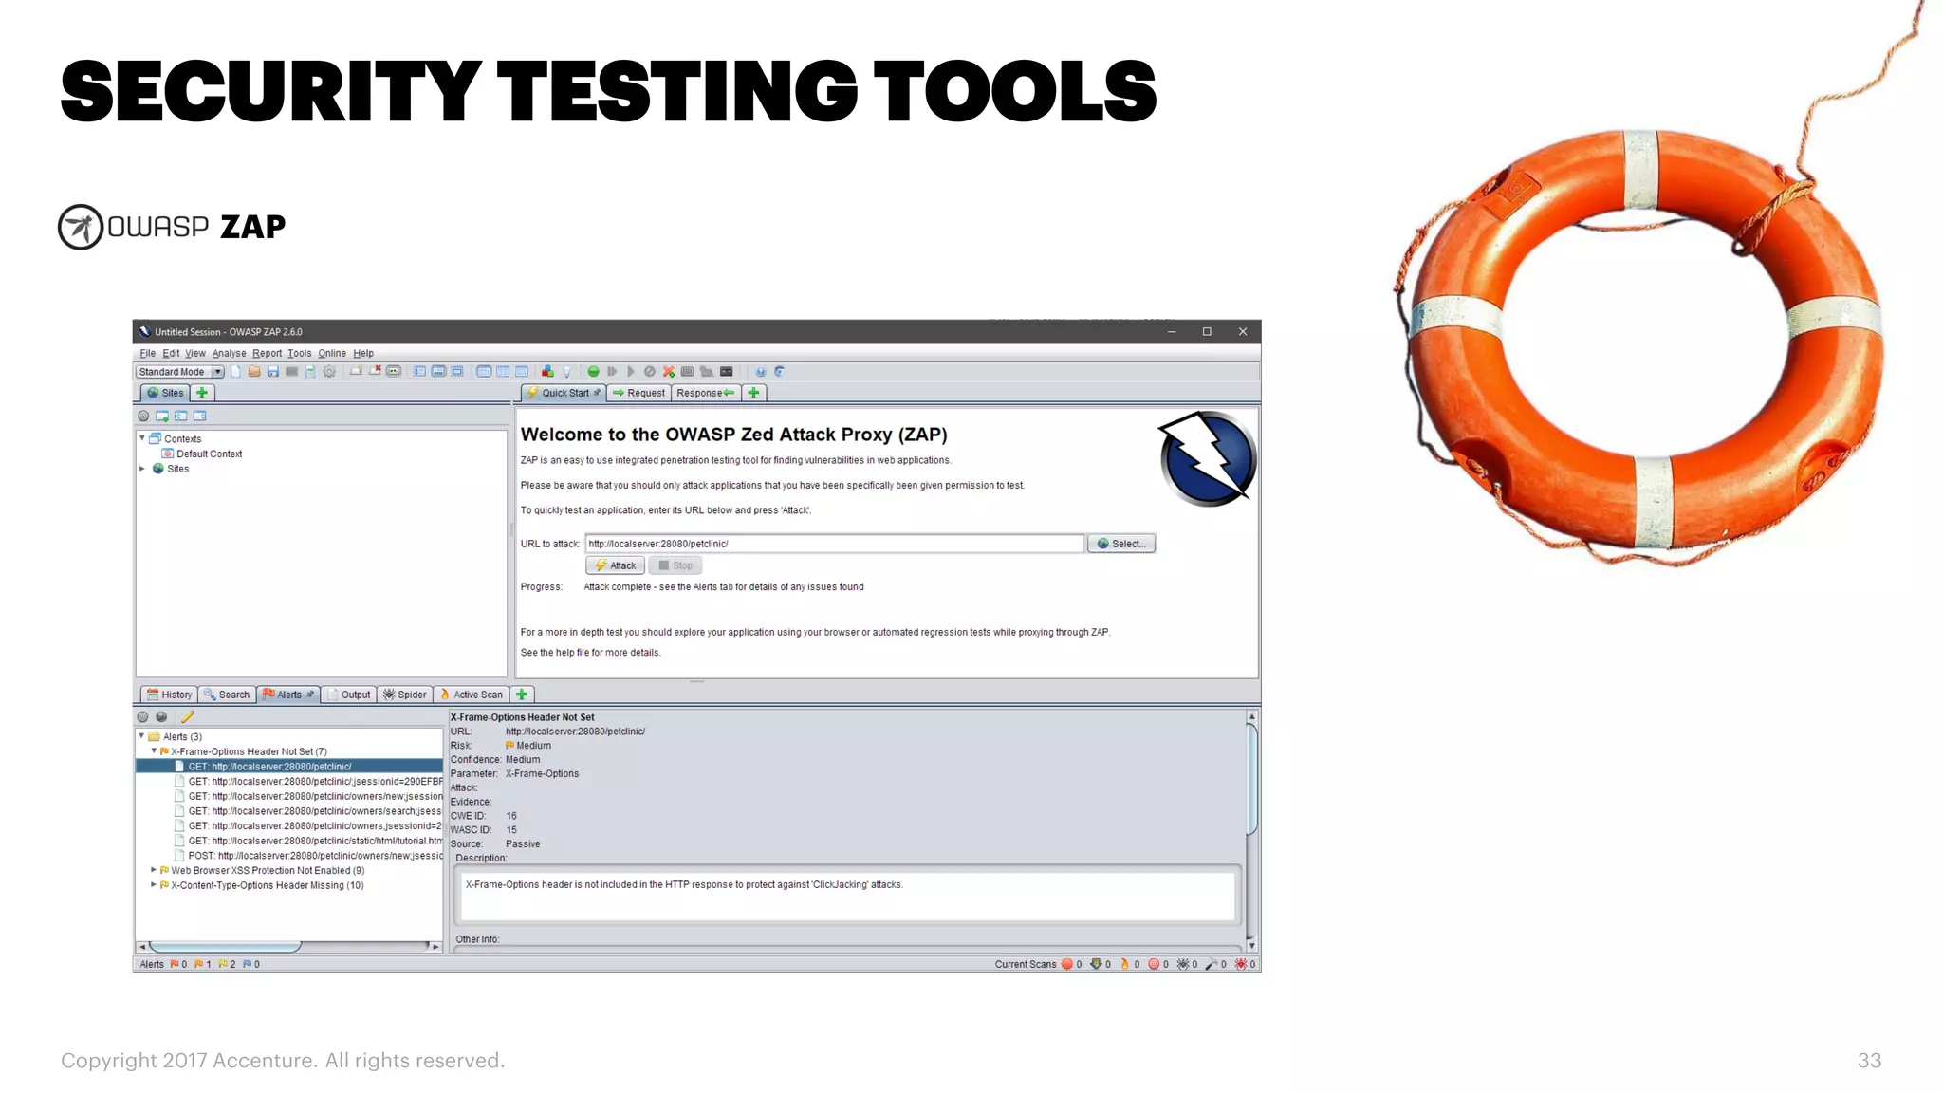Image resolution: width=1943 pixels, height=1093 pixels.
Task: Click the globe icon in the Alerts toolbar
Action: pyautogui.click(x=161, y=717)
